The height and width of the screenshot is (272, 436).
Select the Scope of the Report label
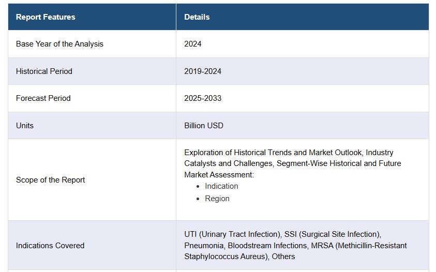tap(50, 180)
